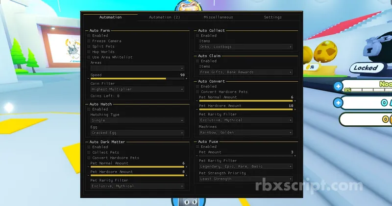Open Auto Collect Items dropdown Orbs, Lootbags

pos(246,46)
